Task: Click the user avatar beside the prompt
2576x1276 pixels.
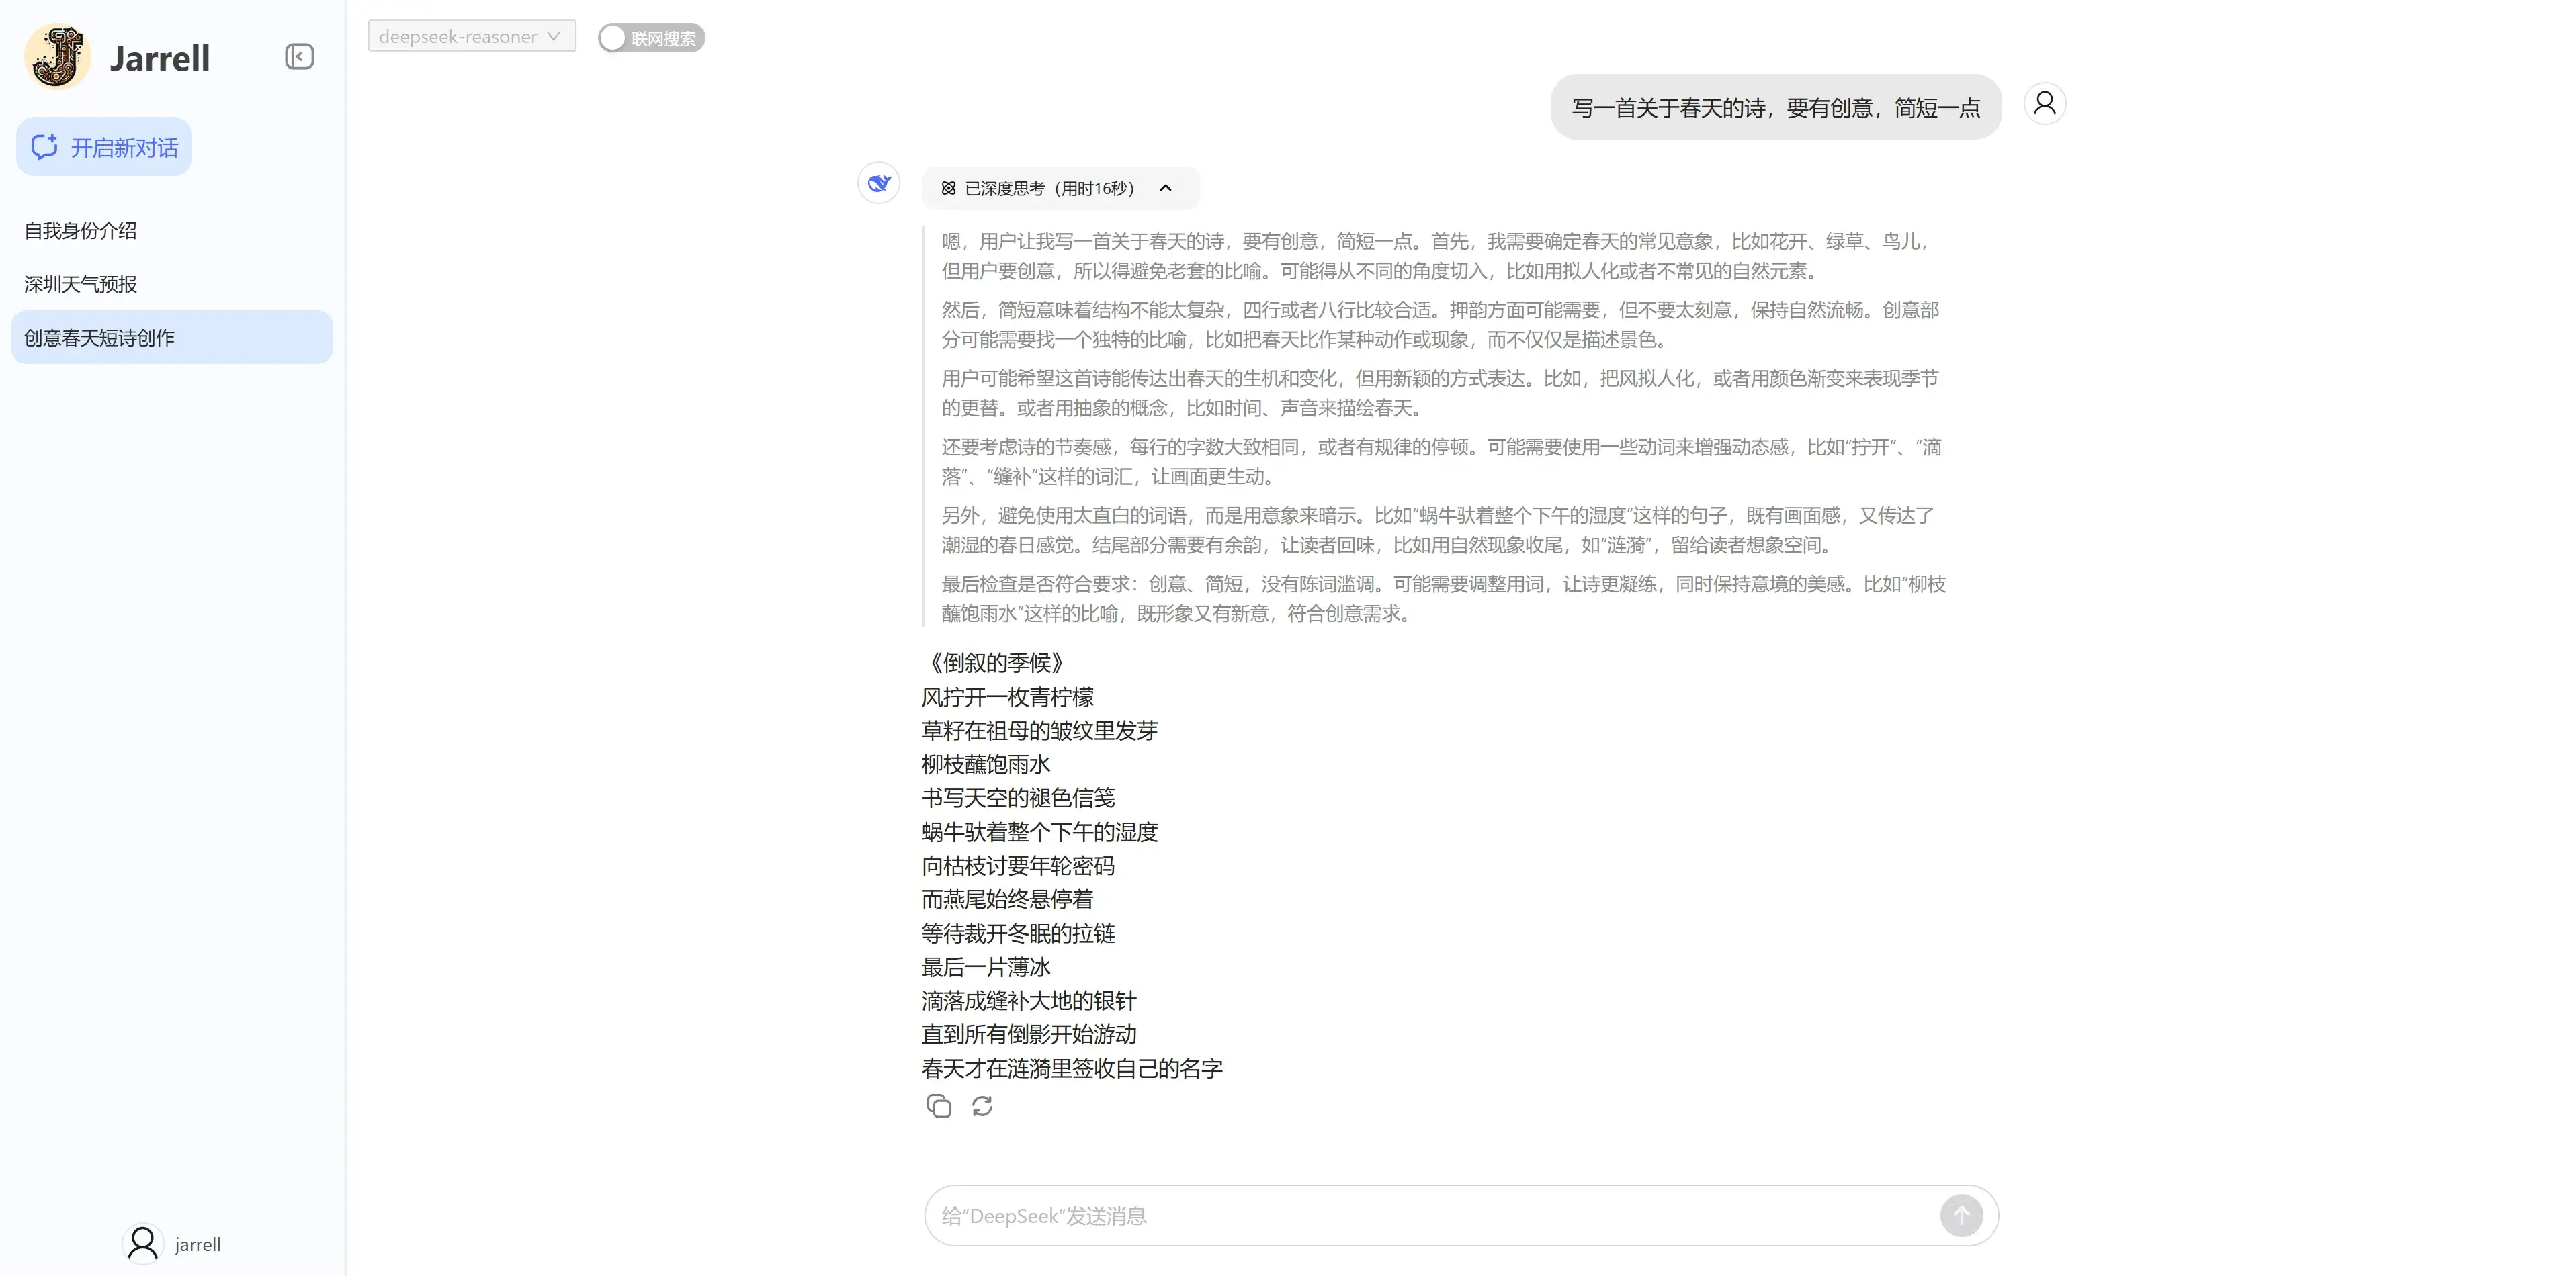Action: click(2044, 104)
